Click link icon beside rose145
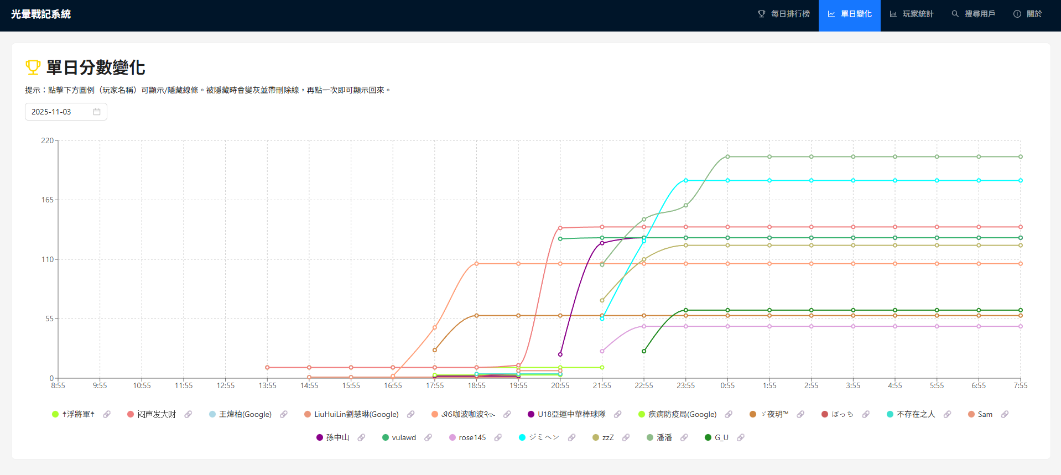Image resolution: width=1061 pixels, height=475 pixels. coord(498,437)
